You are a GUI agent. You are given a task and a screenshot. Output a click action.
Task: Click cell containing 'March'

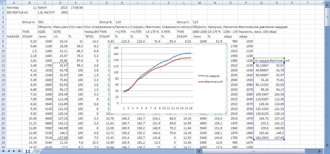[45, 8]
